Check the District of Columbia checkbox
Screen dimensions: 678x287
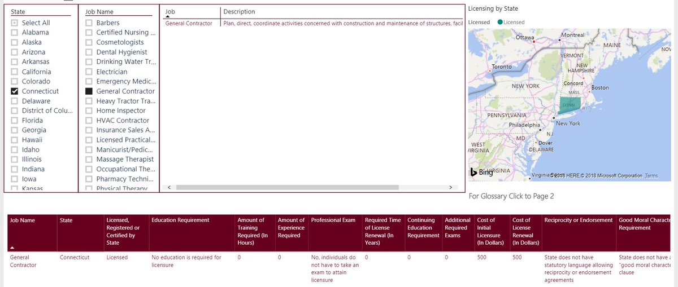coord(15,111)
